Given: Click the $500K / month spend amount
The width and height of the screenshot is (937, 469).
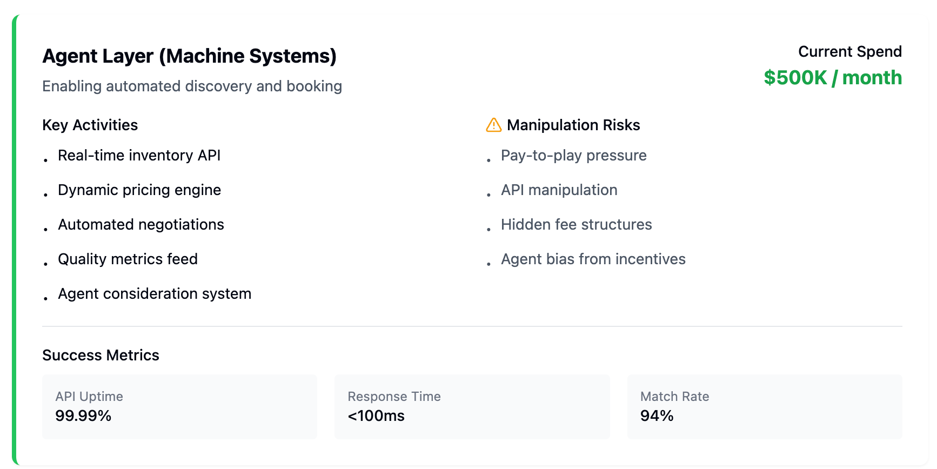Looking at the screenshot, I should (x=833, y=78).
